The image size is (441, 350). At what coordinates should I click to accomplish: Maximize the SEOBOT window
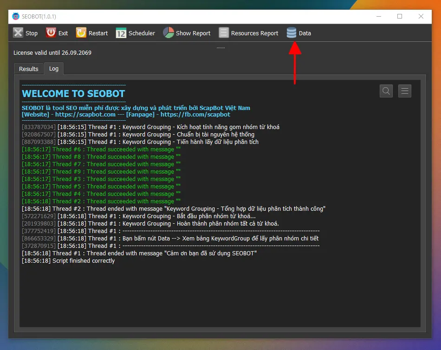point(400,16)
